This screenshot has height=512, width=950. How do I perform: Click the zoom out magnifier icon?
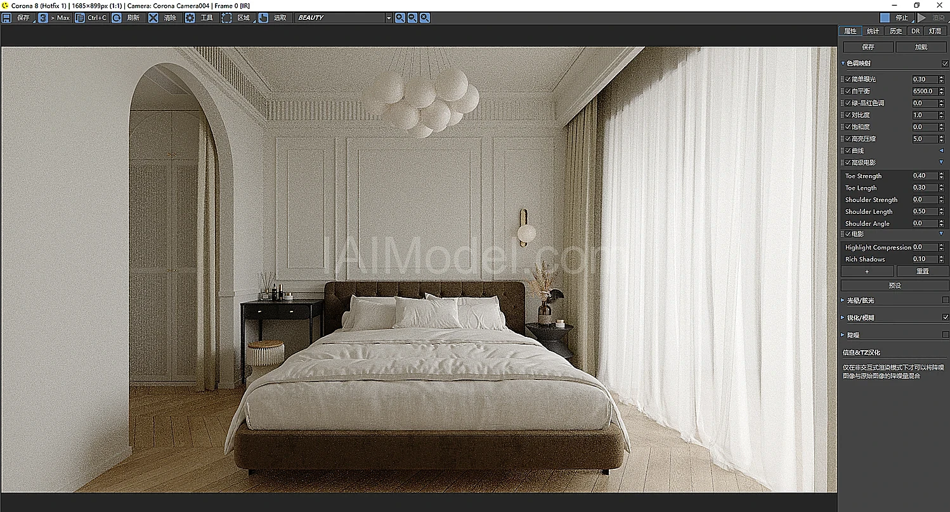pyautogui.click(x=412, y=18)
